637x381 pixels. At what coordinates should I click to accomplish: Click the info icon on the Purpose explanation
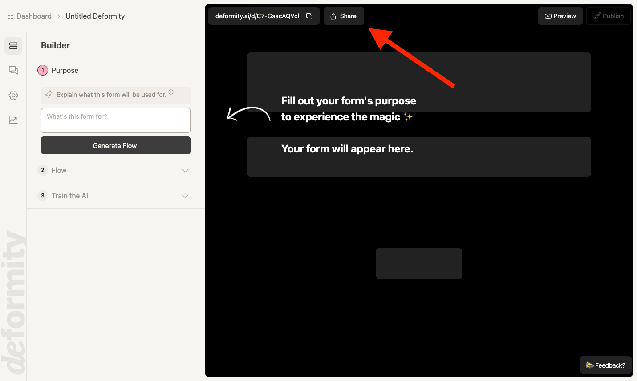tap(171, 92)
